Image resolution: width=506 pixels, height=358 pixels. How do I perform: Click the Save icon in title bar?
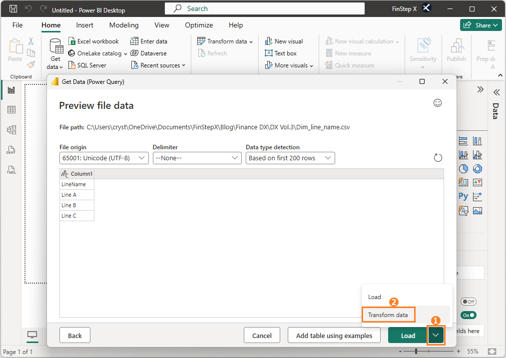pyautogui.click(x=13, y=8)
